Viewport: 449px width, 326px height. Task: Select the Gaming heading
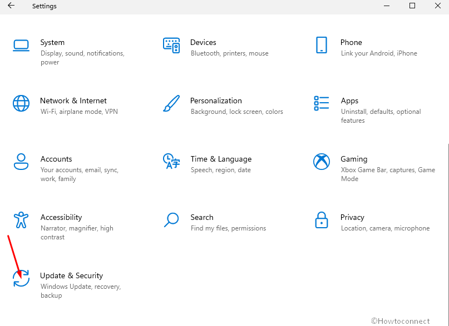tap(354, 159)
